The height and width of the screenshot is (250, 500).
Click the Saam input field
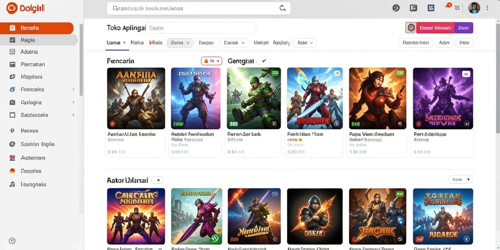coord(201,28)
